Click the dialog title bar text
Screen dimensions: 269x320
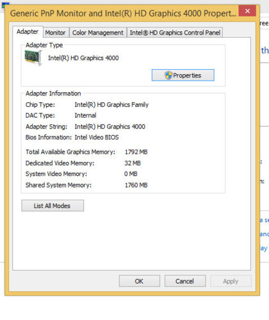tap(123, 13)
